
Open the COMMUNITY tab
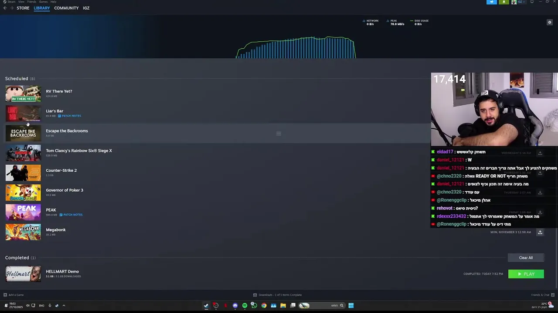[x=66, y=8]
